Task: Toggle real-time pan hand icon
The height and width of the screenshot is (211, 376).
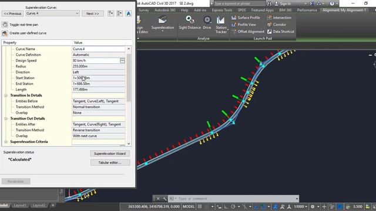Action: pyautogui.click(x=5, y=25)
